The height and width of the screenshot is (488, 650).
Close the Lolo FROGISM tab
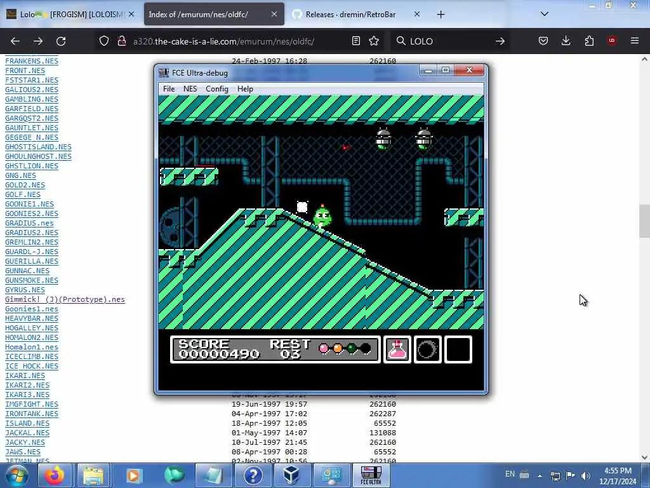coord(131,14)
